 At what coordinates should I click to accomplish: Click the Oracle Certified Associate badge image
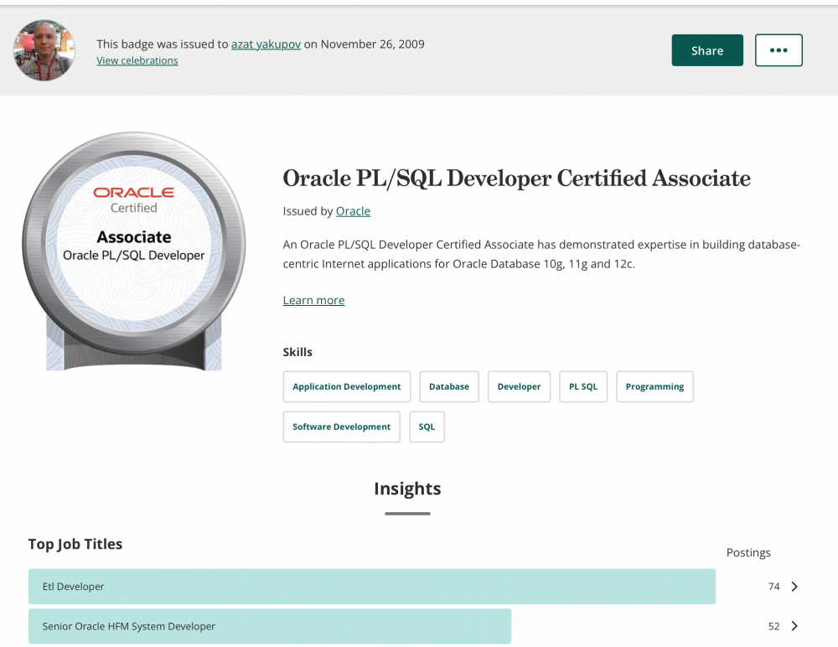click(x=134, y=250)
